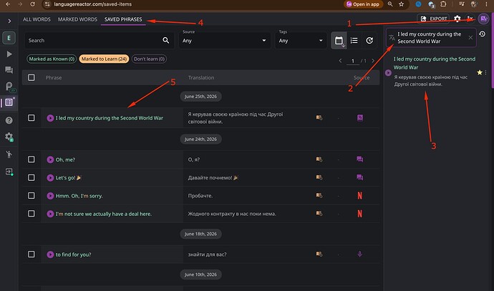Open the chat icon in left sidebar
Image resolution: width=494 pixels, height=291 pixels.
tap(9, 70)
